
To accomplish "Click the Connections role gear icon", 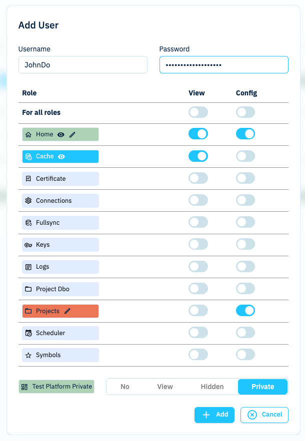I will [28, 201].
